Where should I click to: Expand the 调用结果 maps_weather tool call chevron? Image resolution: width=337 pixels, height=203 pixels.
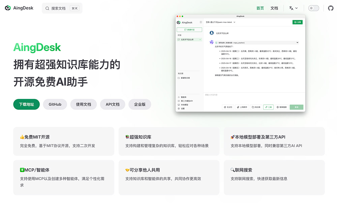click(x=297, y=42)
